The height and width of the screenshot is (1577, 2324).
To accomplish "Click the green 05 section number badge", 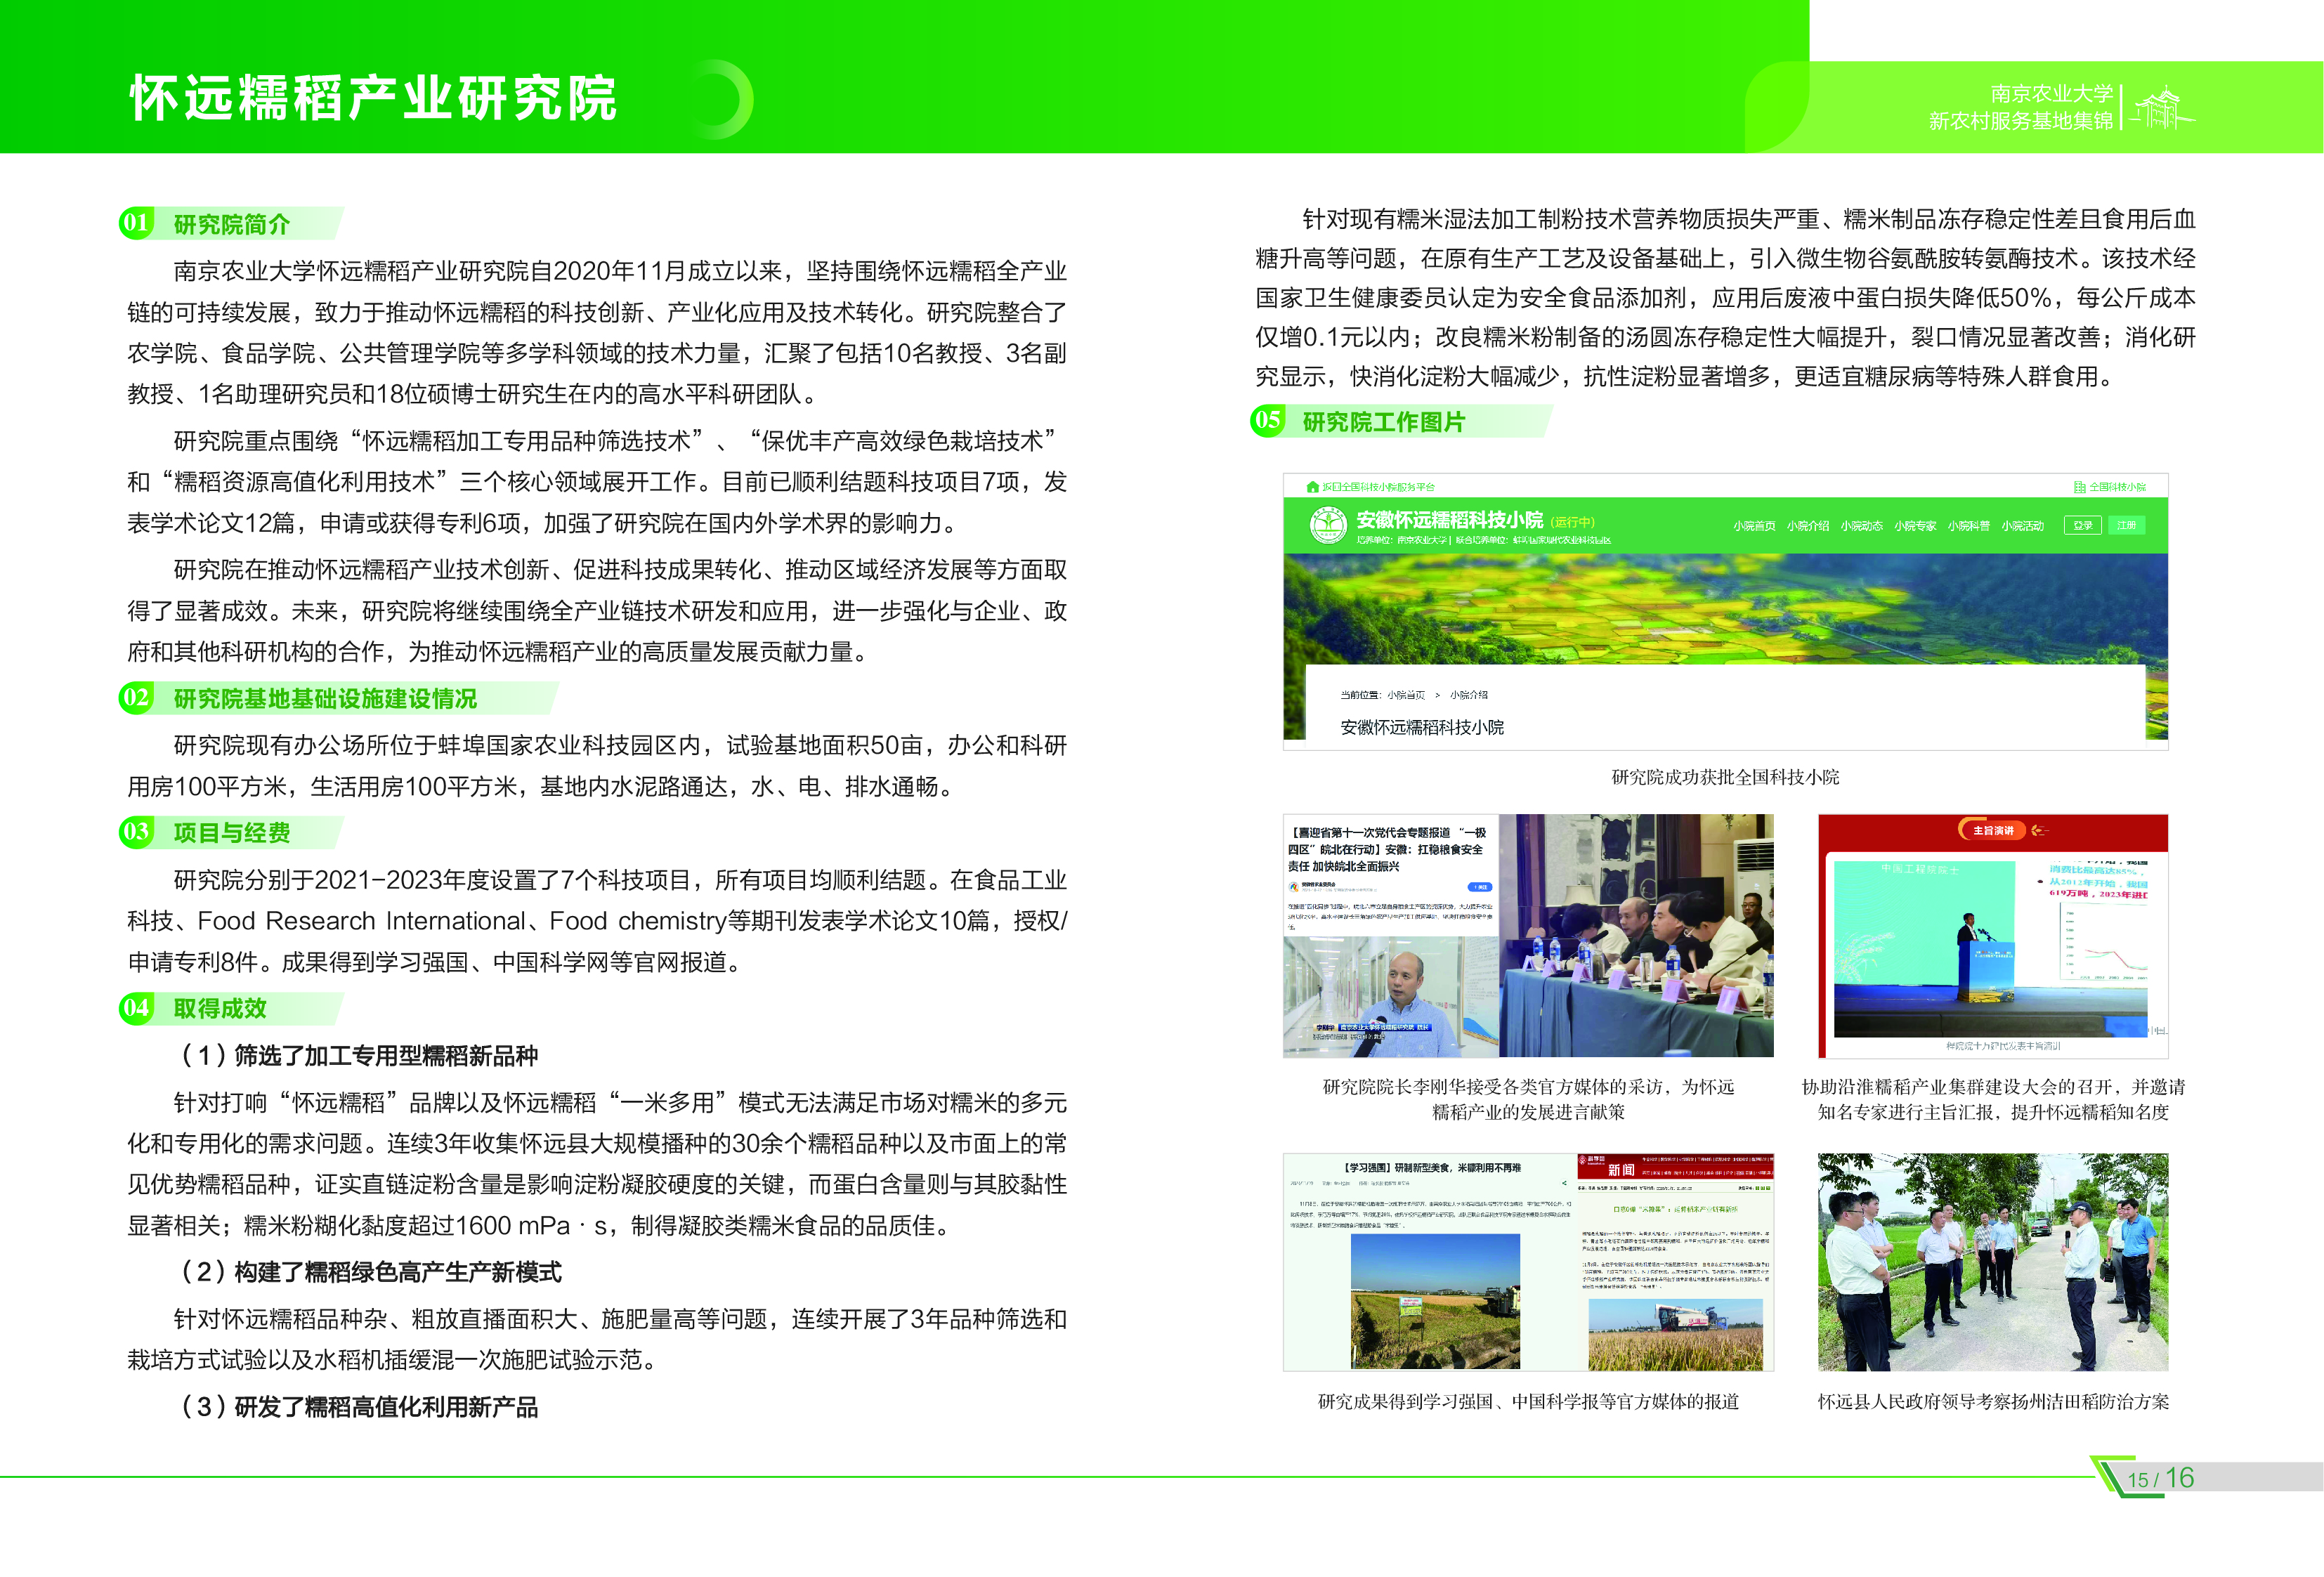I will (1267, 420).
